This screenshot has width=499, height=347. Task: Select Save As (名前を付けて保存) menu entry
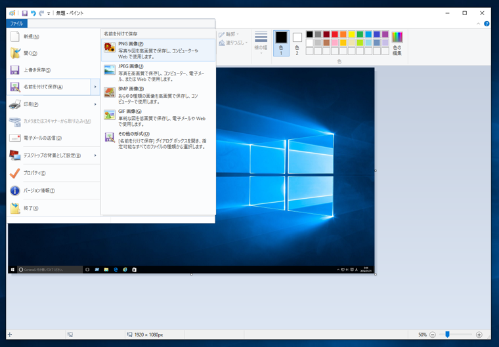[x=49, y=87]
